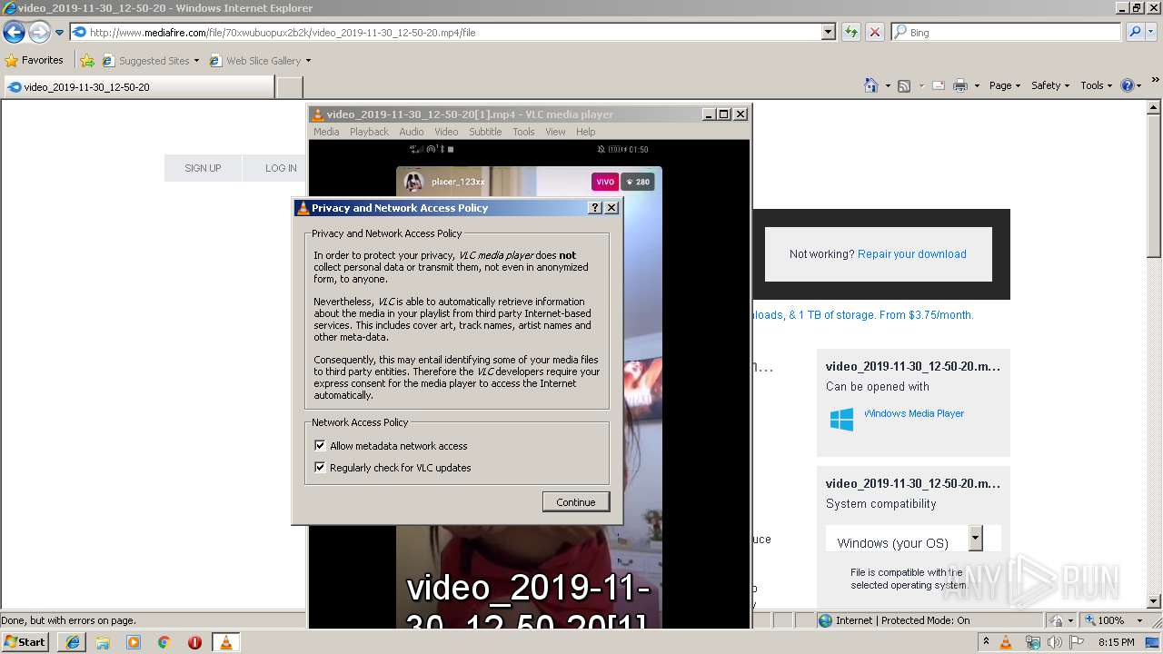Open the address bar URL history dropdown
This screenshot has width=1163, height=654.
point(828,32)
